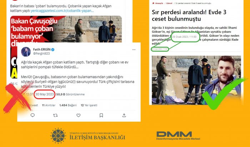The width and height of the screenshot is (250, 147).
Task: Like the tweet with heart icon
Action: tap(78, 115)
